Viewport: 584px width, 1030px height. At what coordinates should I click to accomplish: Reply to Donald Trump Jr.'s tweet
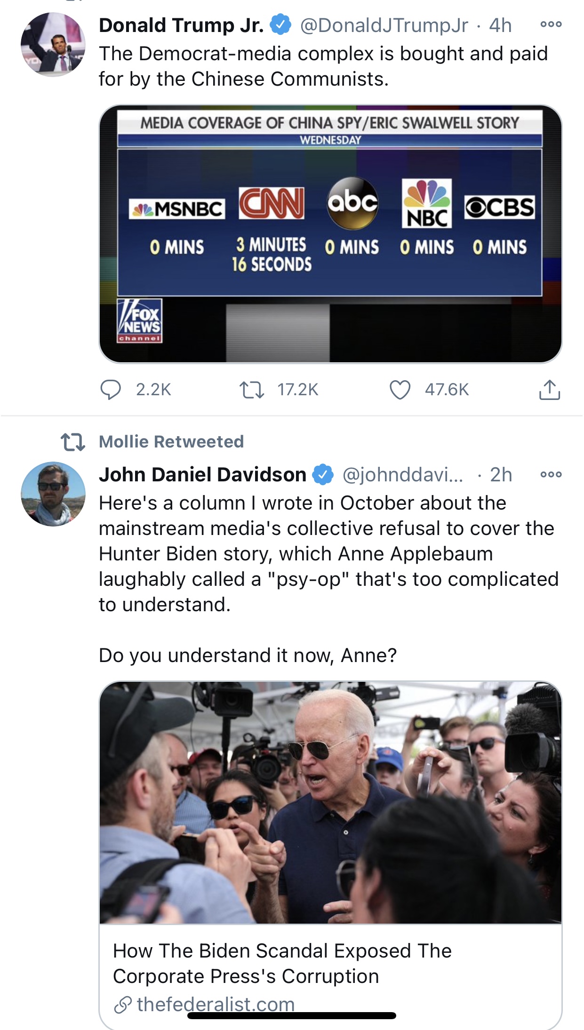111,390
